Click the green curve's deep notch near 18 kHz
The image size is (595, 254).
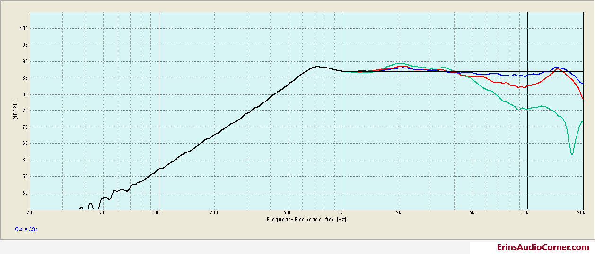(572, 154)
